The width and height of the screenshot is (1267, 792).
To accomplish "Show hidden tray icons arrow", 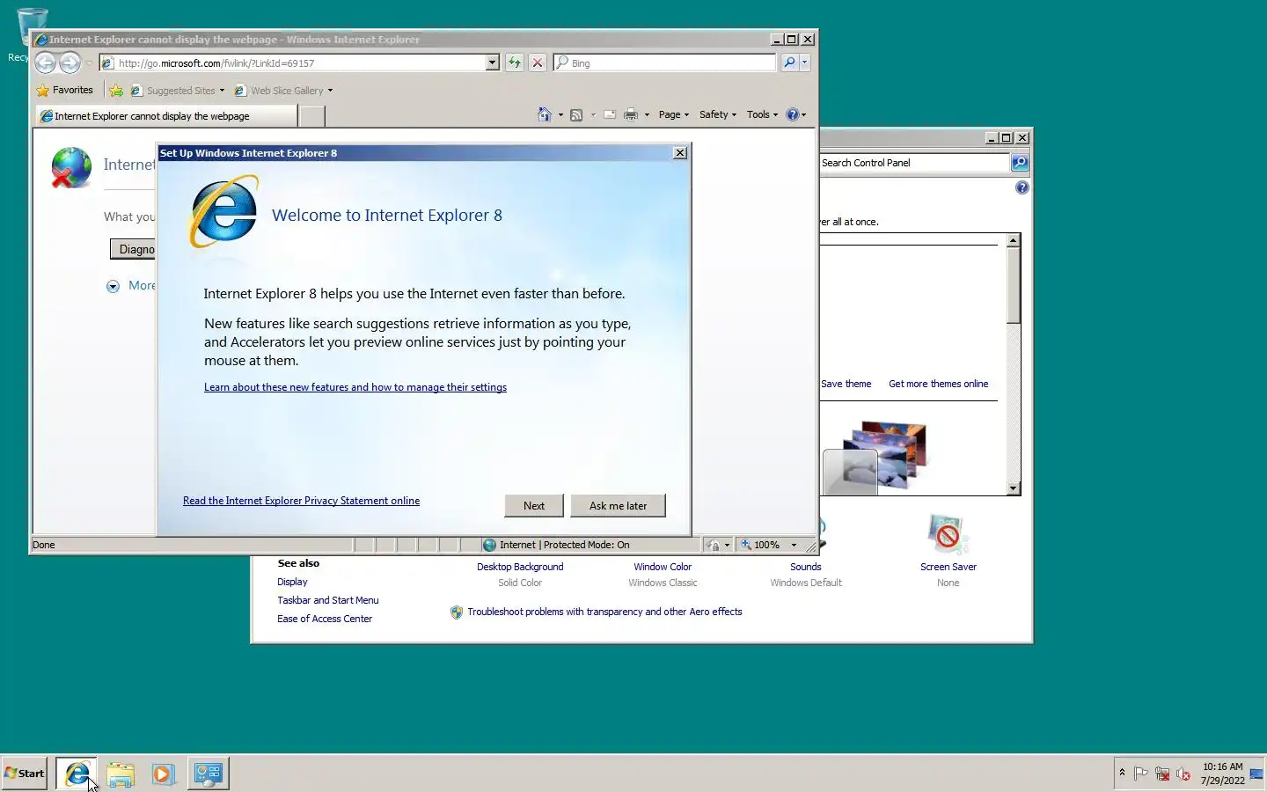I will pos(1122,773).
